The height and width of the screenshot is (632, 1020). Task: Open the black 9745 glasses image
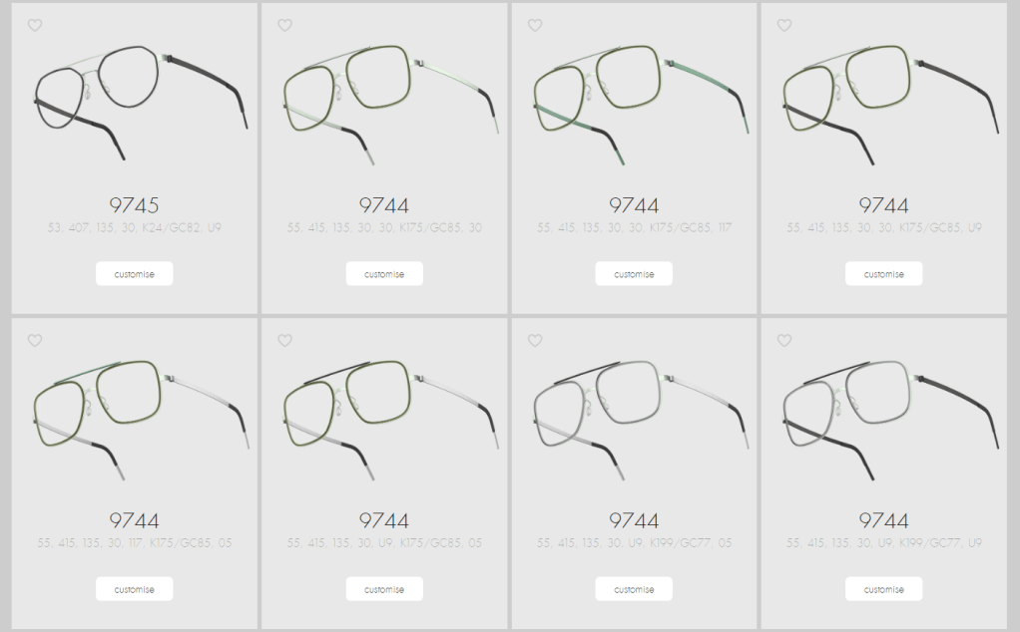tap(141, 102)
